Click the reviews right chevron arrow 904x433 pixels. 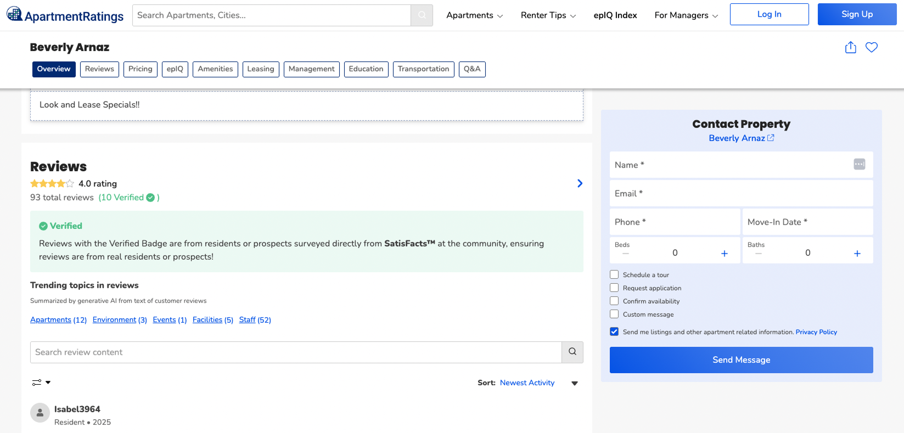click(580, 183)
